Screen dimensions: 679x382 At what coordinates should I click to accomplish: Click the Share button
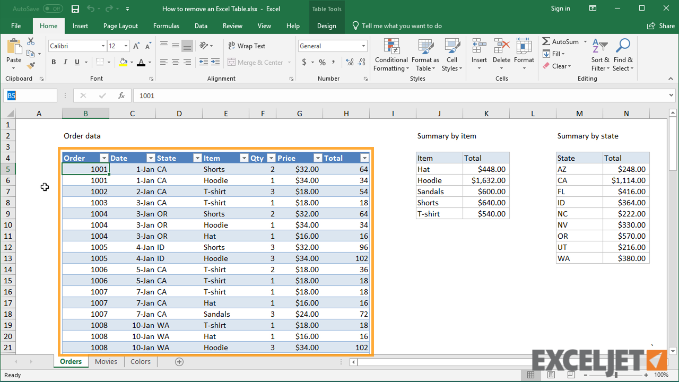pyautogui.click(x=661, y=26)
